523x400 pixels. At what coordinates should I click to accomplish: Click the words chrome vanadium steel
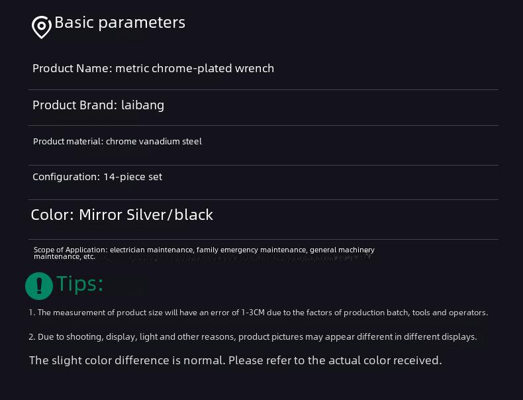(154, 142)
